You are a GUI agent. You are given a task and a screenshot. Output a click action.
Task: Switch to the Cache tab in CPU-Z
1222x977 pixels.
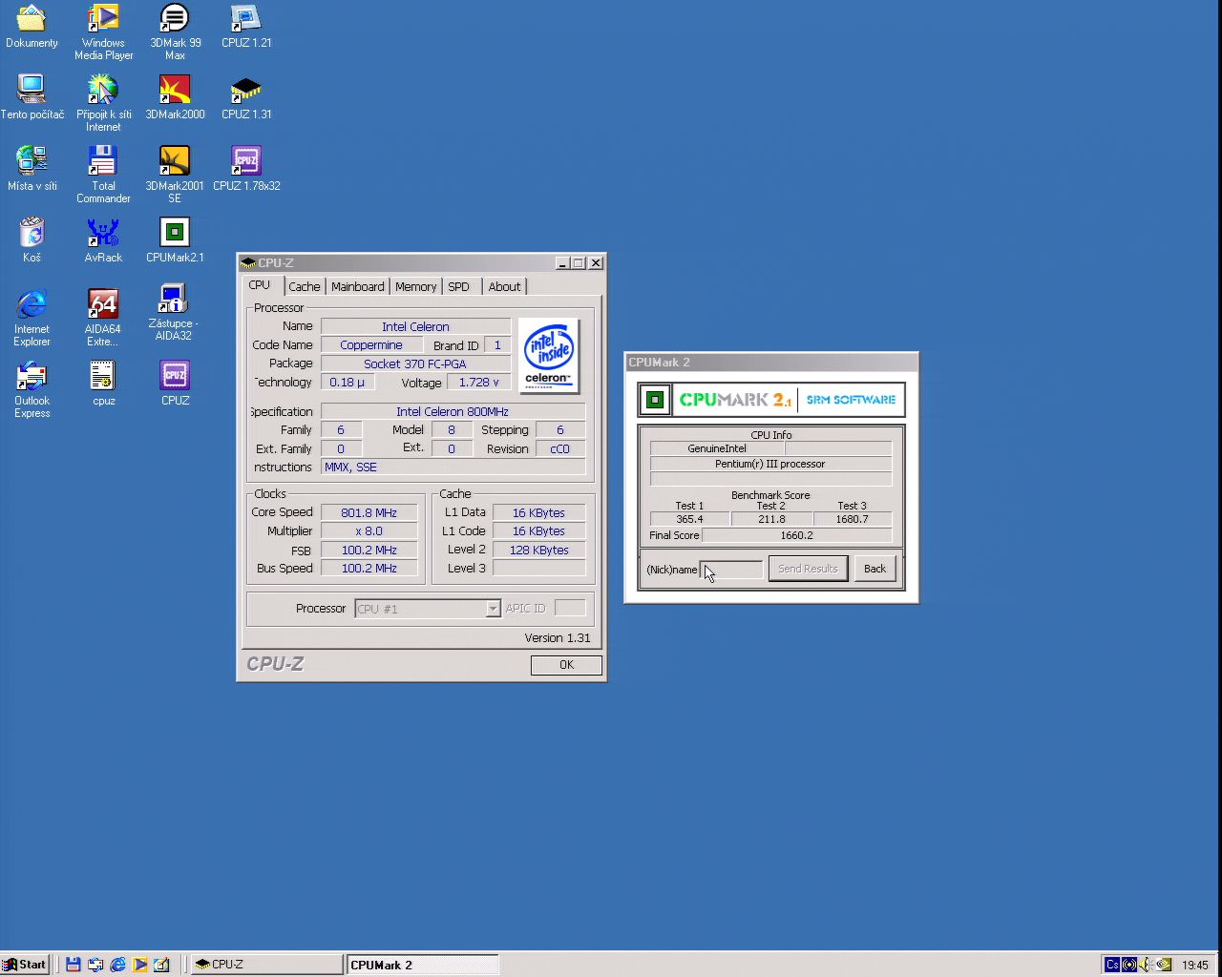305,286
